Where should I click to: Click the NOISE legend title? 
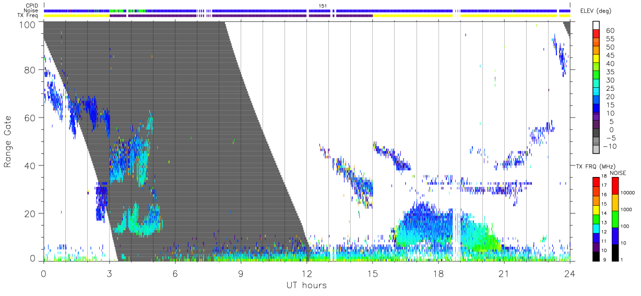[619, 173]
